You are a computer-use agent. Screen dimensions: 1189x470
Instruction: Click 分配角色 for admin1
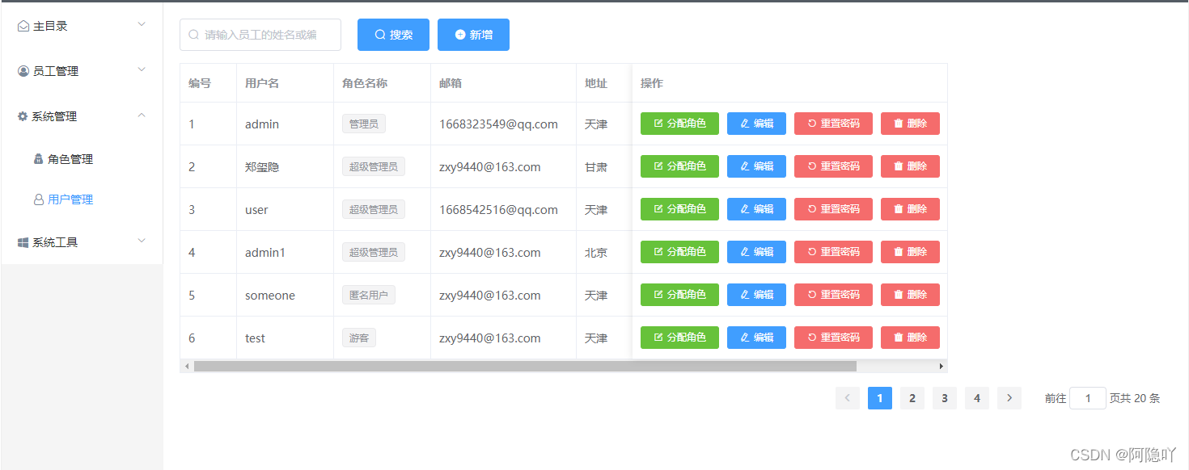679,252
